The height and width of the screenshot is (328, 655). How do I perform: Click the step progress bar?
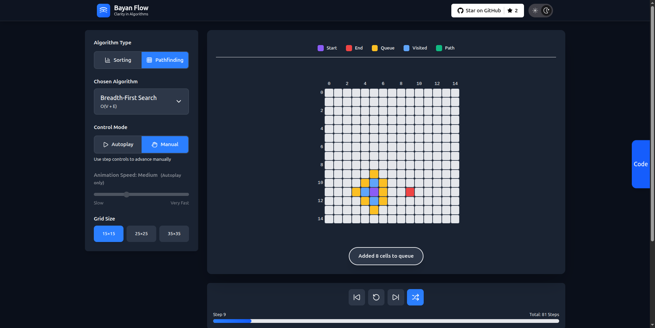386,321
